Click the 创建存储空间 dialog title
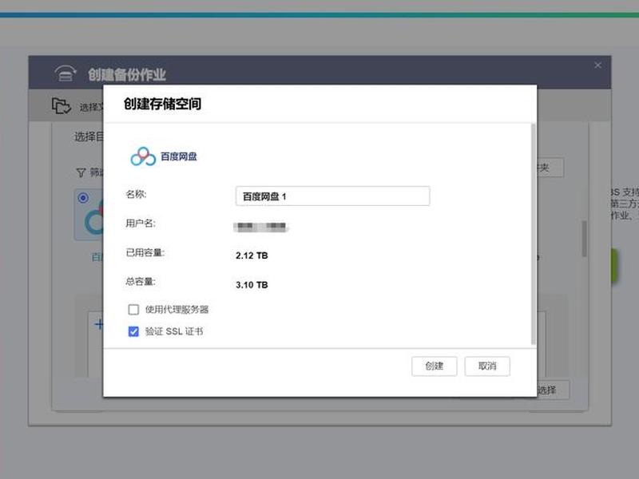 [163, 104]
